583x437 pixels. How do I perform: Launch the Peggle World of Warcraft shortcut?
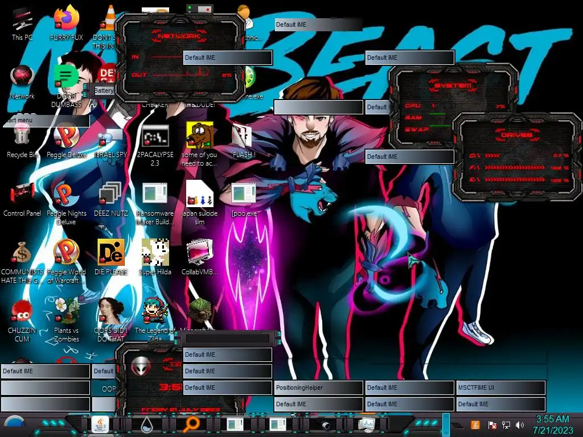tap(67, 262)
